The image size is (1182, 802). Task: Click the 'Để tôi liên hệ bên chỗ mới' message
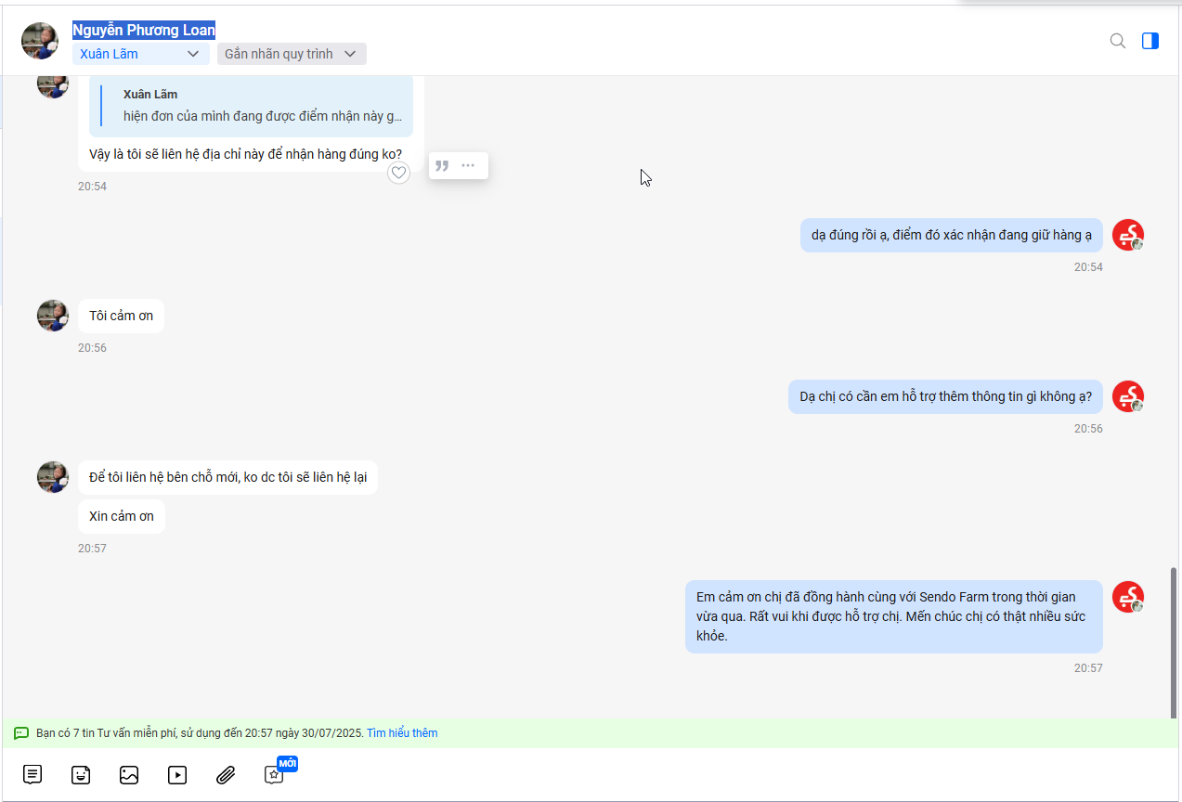pos(227,477)
